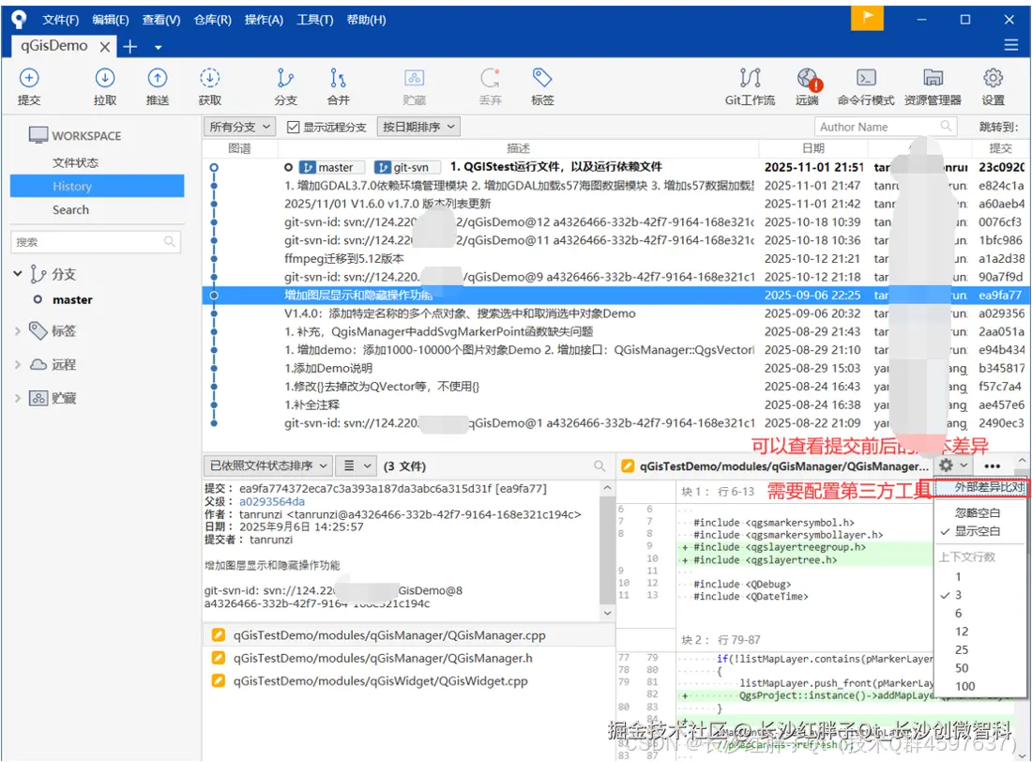Screen dimensions: 1032x762
Task: Click the Author Name input field
Action: 886,127
